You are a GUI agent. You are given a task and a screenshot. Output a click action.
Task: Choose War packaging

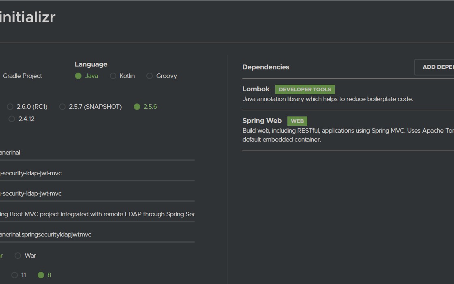[18, 256]
